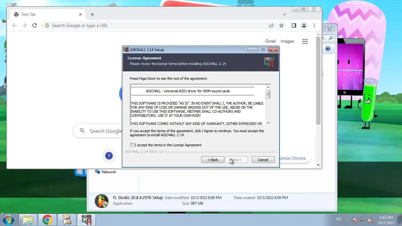The height and width of the screenshot is (226, 402).
Task: Click the network tray icon
Action: pyautogui.click(x=363, y=220)
